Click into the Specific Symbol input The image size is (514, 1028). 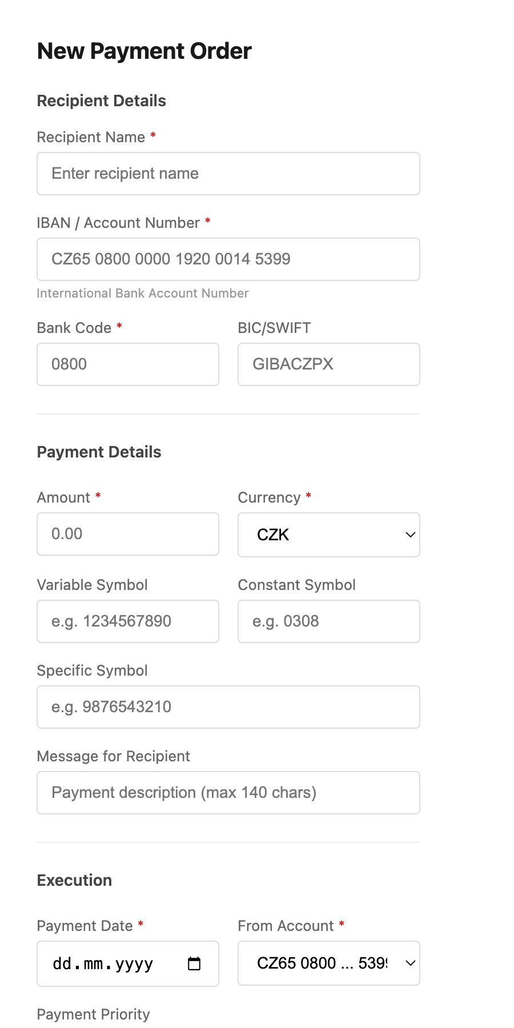(x=228, y=707)
